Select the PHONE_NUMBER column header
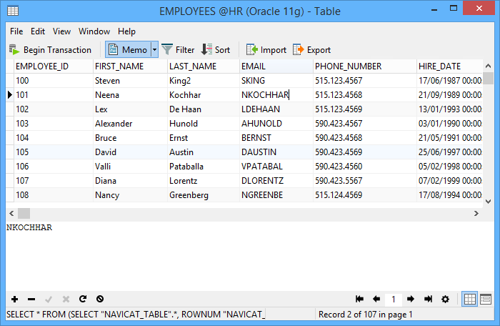500x326 pixels. [x=365, y=66]
